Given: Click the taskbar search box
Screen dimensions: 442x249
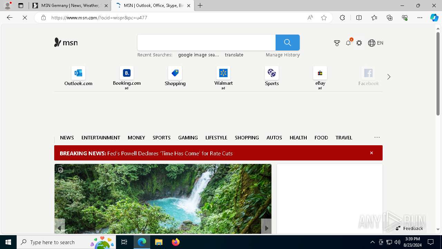Looking at the screenshot, I should 66,242.
